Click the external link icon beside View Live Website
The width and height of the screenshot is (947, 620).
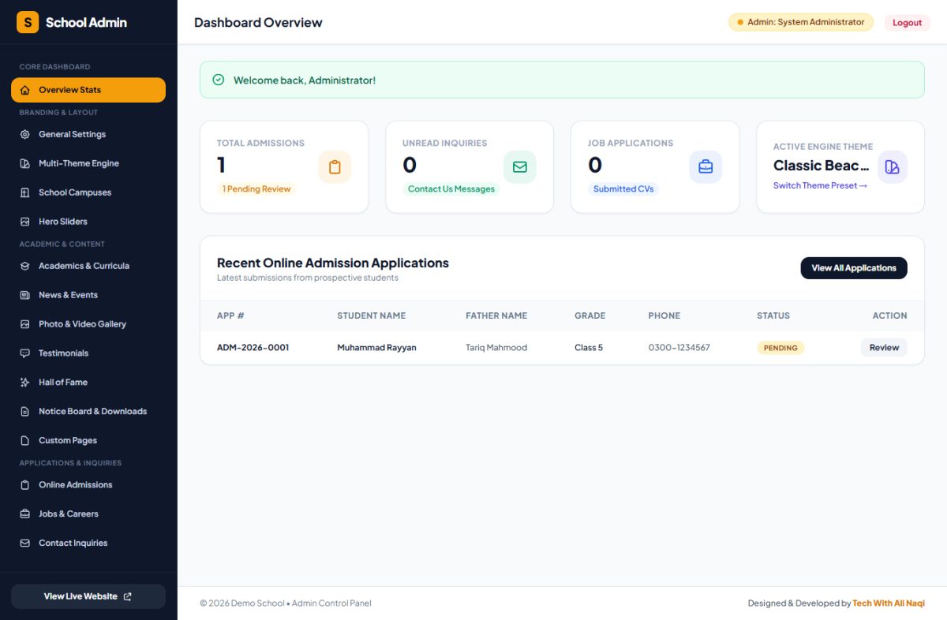128,596
